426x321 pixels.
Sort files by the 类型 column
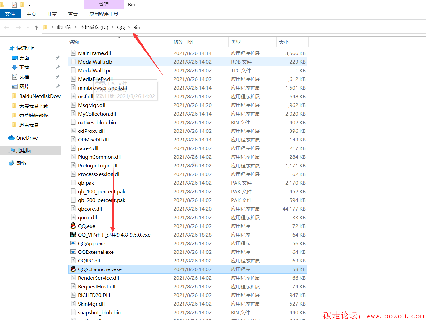click(x=236, y=42)
